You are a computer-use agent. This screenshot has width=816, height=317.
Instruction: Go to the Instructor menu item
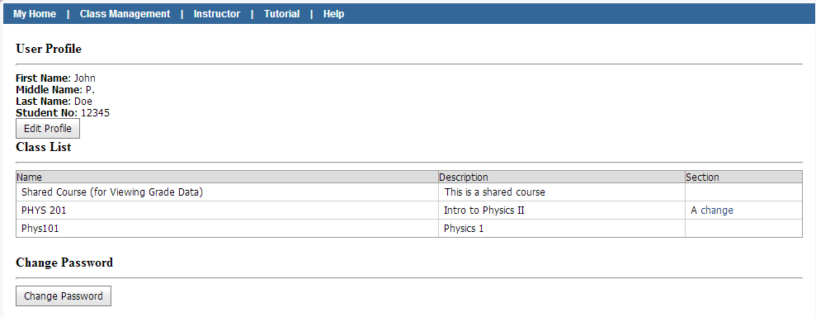[x=217, y=14]
